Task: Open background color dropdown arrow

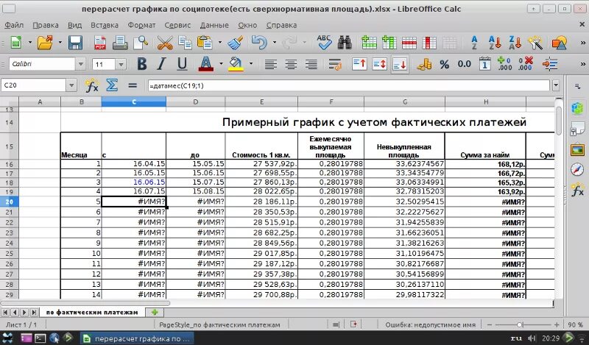Action: pyautogui.click(x=250, y=64)
